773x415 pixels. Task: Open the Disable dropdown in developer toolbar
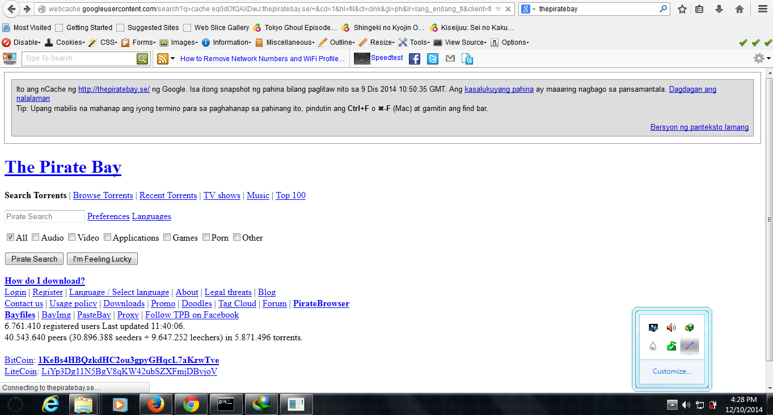22,42
